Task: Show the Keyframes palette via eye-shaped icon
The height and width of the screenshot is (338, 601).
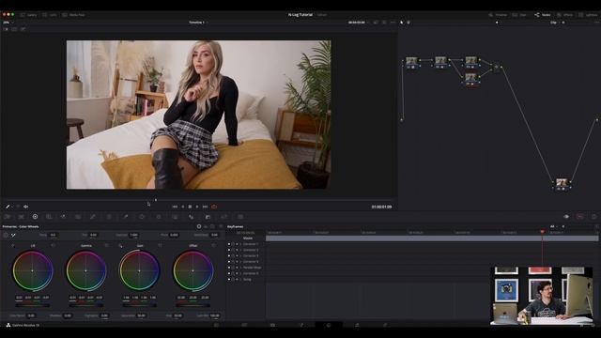Action: pos(566,217)
